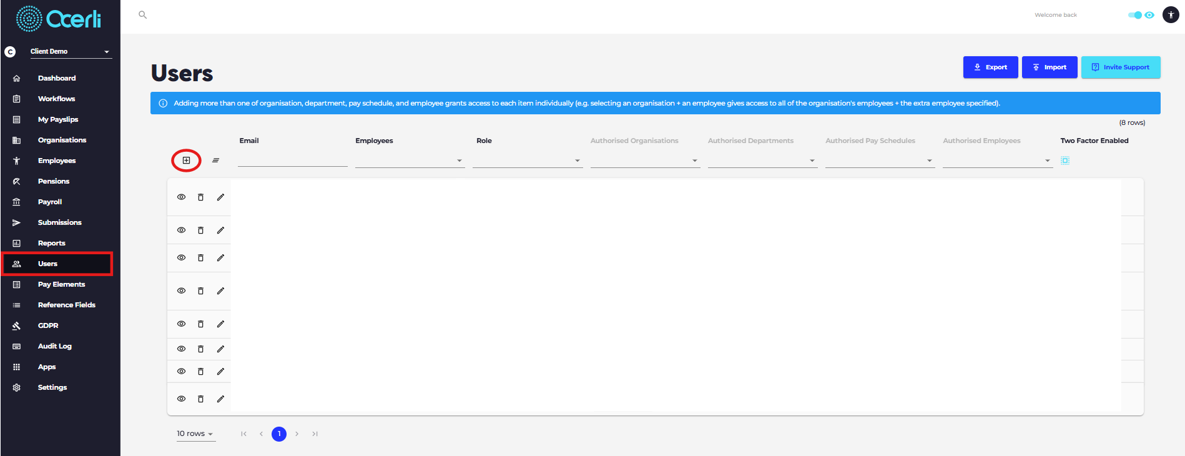View the fourth user row
The image size is (1185, 456).
tap(181, 291)
